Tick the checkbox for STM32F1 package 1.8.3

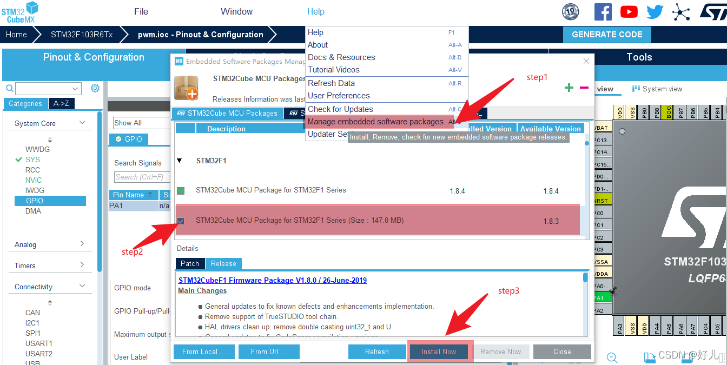(181, 221)
